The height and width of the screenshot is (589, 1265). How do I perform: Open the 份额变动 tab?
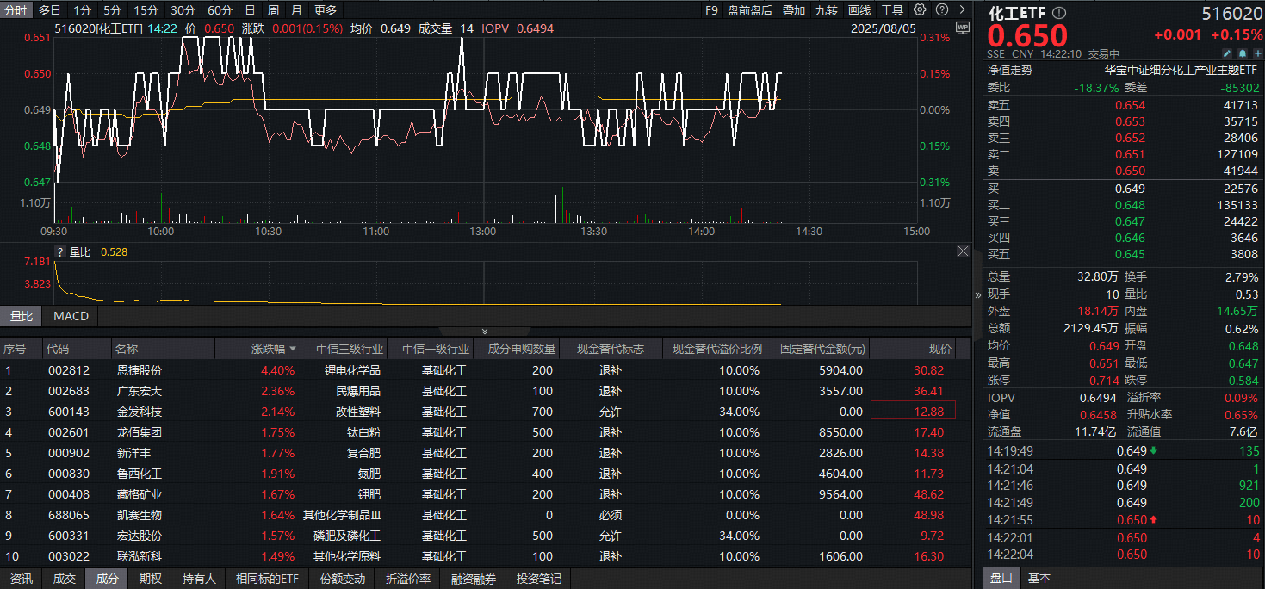click(343, 579)
